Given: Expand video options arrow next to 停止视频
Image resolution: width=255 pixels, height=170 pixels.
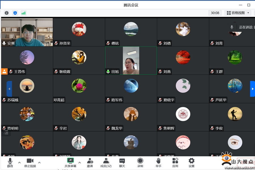Looking at the screenshot, I should 39,162.
